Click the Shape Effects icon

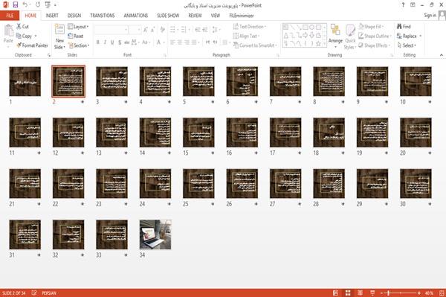(x=361, y=45)
